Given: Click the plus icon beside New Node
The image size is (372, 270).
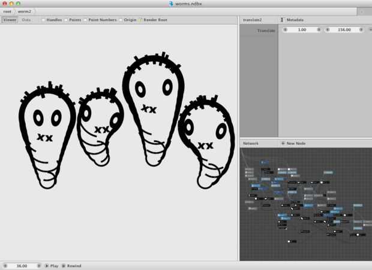Looking at the screenshot, I should (x=283, y=143).
